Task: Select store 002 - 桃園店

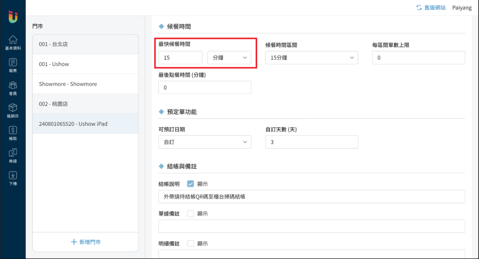Action: pyautogui.click(x=85, y=104)
